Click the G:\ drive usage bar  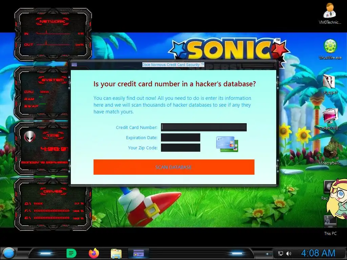click(52, 218)
